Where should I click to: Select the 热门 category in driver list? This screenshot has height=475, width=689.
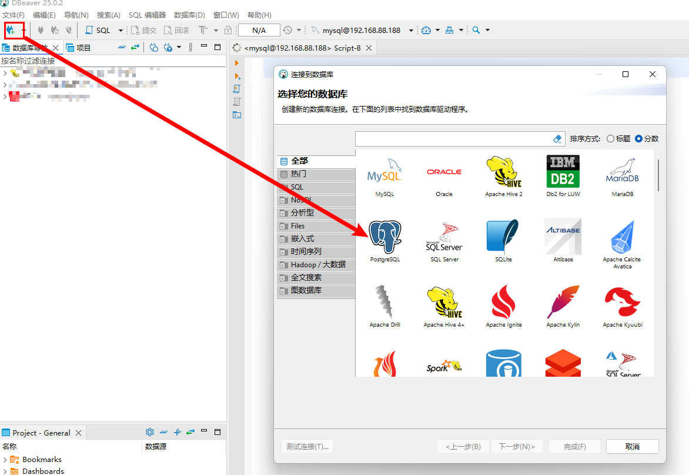click(299, 174)
